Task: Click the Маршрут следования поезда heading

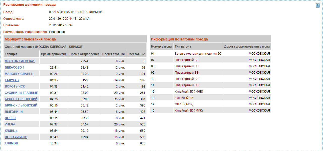Action: (x=30, y=39)
